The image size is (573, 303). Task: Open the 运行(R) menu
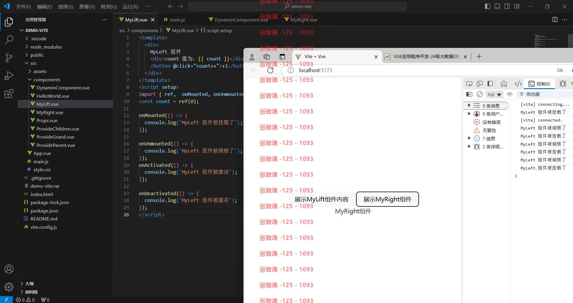click(130, 7)
